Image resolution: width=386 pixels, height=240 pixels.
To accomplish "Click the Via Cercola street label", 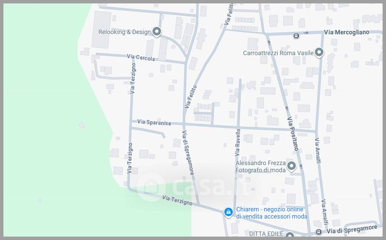I will [141, 58].
